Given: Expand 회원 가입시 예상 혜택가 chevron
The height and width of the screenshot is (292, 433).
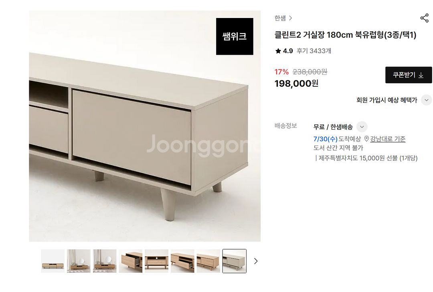Looking at the screenshot, I should click(426, 100).
